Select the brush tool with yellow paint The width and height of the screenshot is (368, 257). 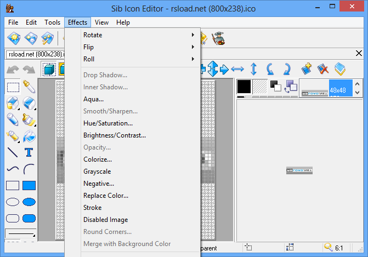[29, 119]
